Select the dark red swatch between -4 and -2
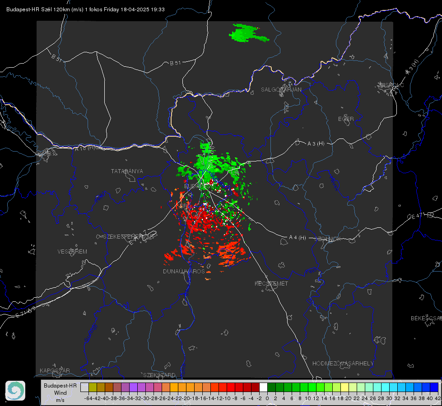This screenshot has height=406, width=442. pyautogui.click(x=256, y=387)
